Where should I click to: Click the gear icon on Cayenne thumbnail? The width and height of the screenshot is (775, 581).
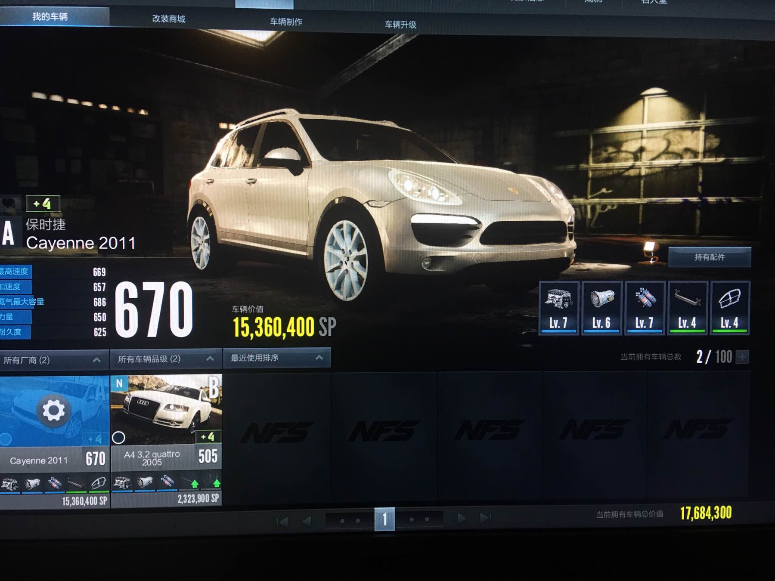(x=53, y=410)
